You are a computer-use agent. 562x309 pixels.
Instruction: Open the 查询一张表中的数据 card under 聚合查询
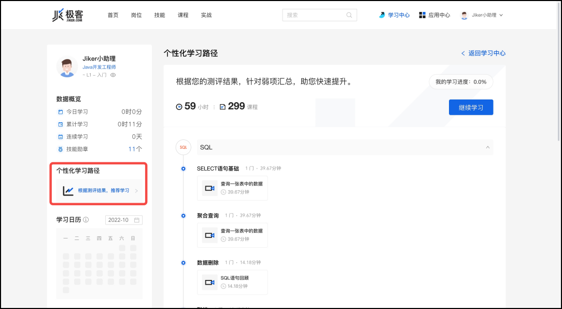[x=232, y=235]
